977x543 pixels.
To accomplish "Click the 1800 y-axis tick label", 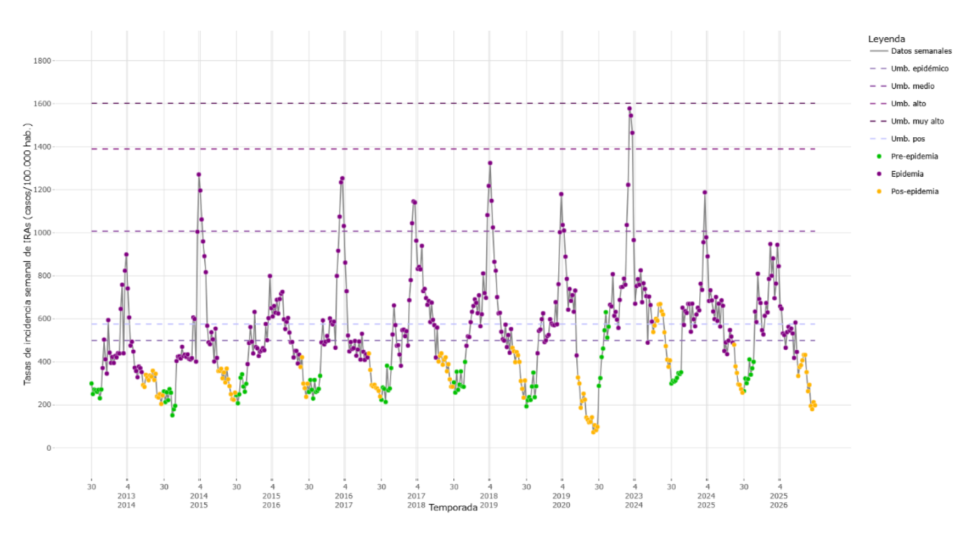I will [42, 61].
